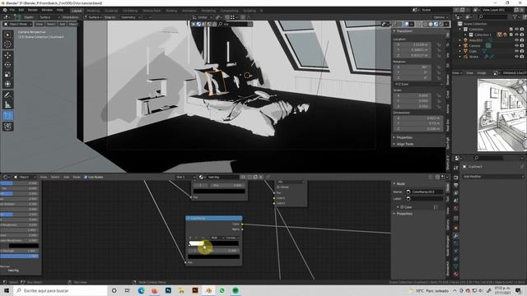The width and height of the screenshot is (527, 296).
Task: Toggle visibility eye for Collection
Action: point(516,30)
